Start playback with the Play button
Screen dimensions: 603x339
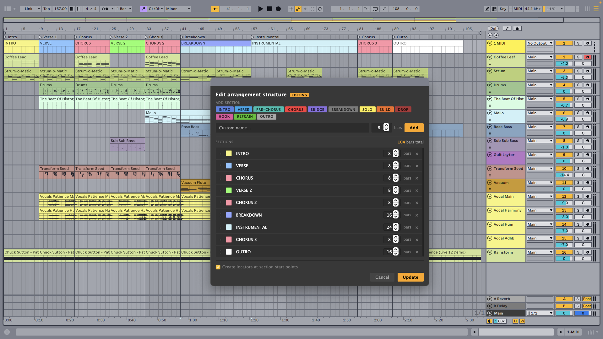coord(260,9)
